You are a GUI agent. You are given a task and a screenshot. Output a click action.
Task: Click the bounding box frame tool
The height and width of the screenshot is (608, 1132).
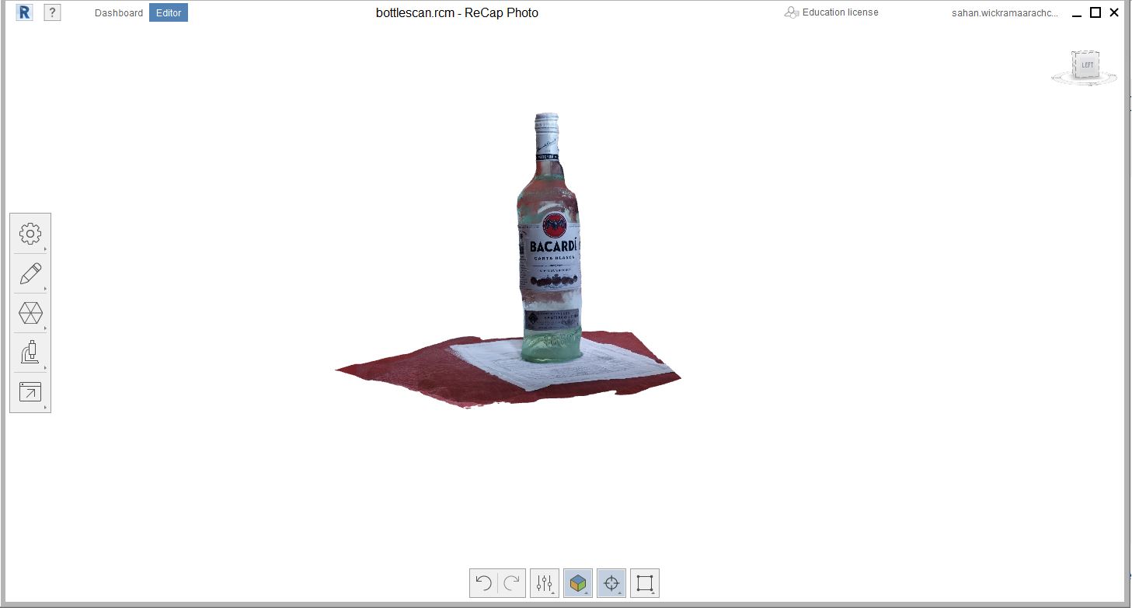click(645, 583)
